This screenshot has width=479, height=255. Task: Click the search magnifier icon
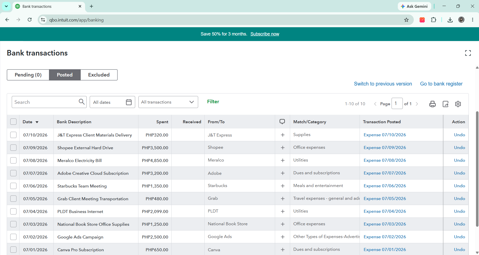point(81,102)
